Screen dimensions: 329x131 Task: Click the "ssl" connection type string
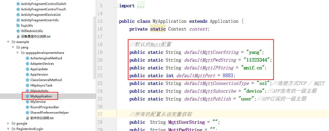(x=263, y=83)
